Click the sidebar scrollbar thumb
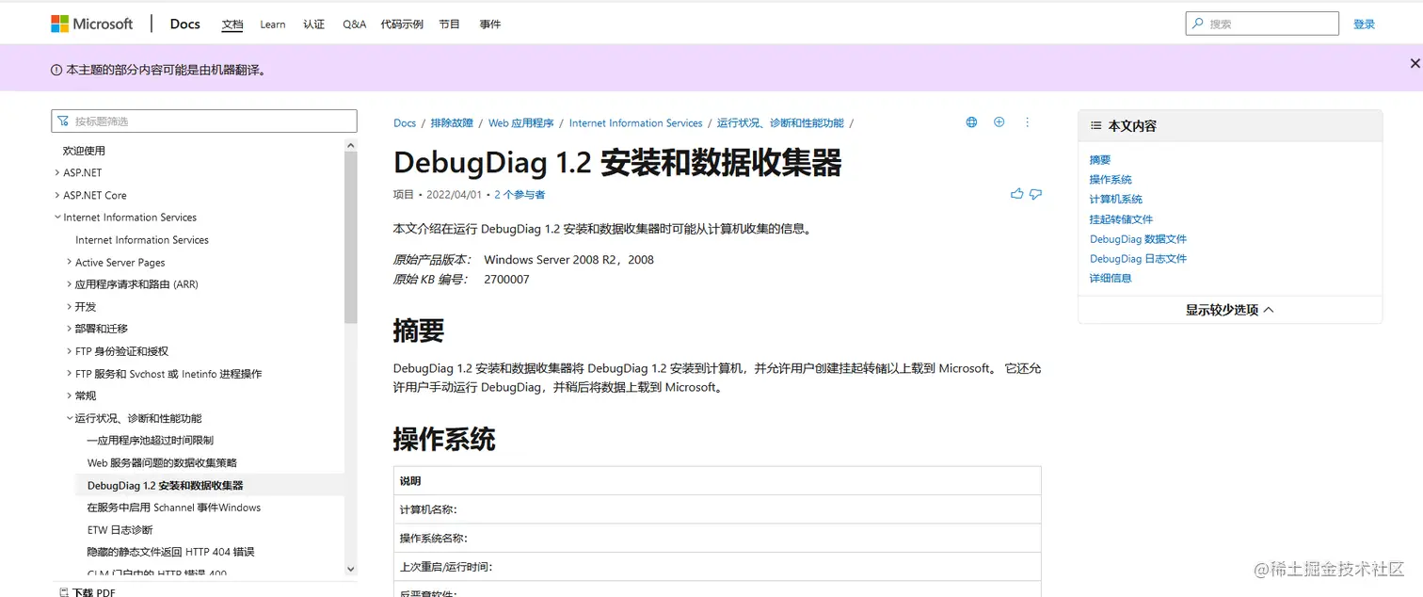The width and height of the screenshot is (1423, 597). point(351,237)
